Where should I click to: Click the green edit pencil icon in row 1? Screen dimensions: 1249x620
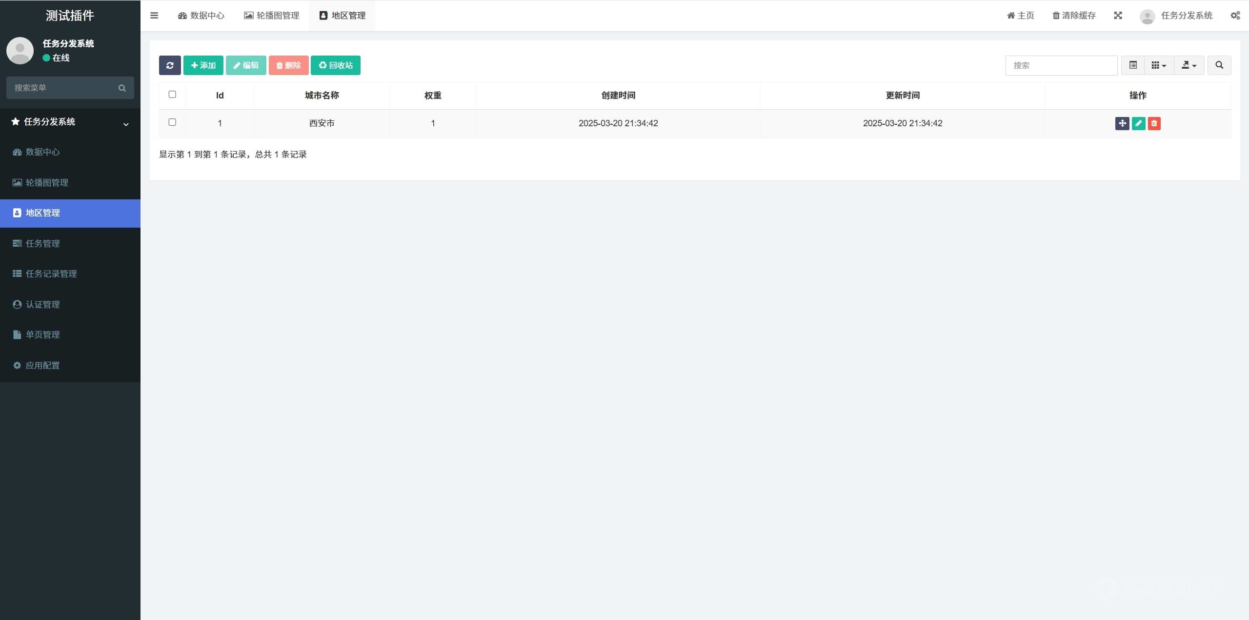click(x=1138, y=123)
